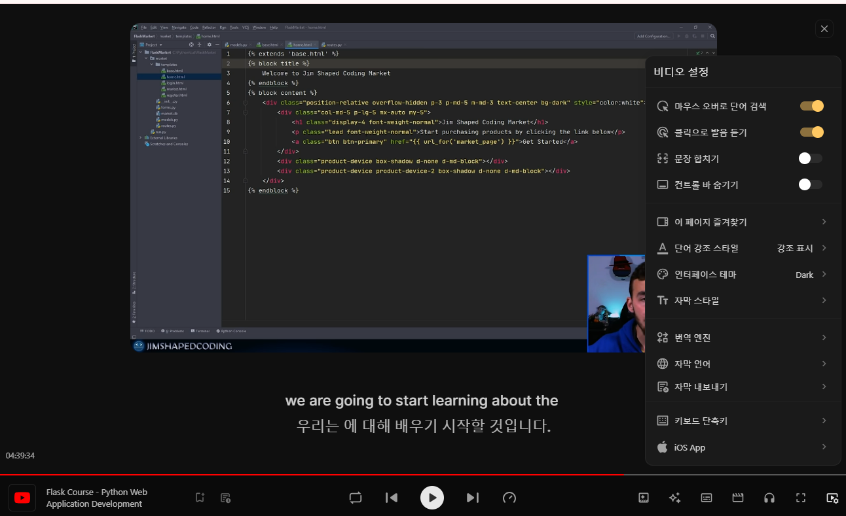Click the palette theme icon

pyautogui.click(x=663, y=274)
